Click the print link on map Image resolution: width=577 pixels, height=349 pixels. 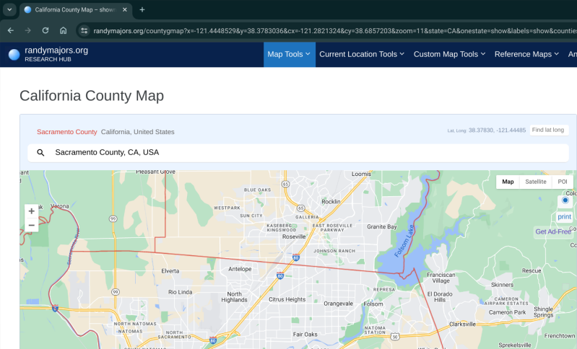pyautogui.click(x=564, y=216)
